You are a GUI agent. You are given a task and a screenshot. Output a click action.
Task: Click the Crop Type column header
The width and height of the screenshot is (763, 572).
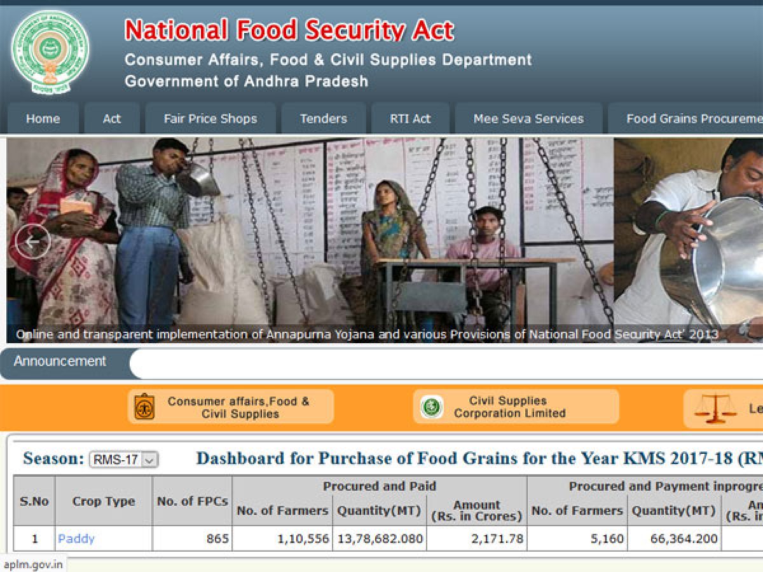coord(103,501)
